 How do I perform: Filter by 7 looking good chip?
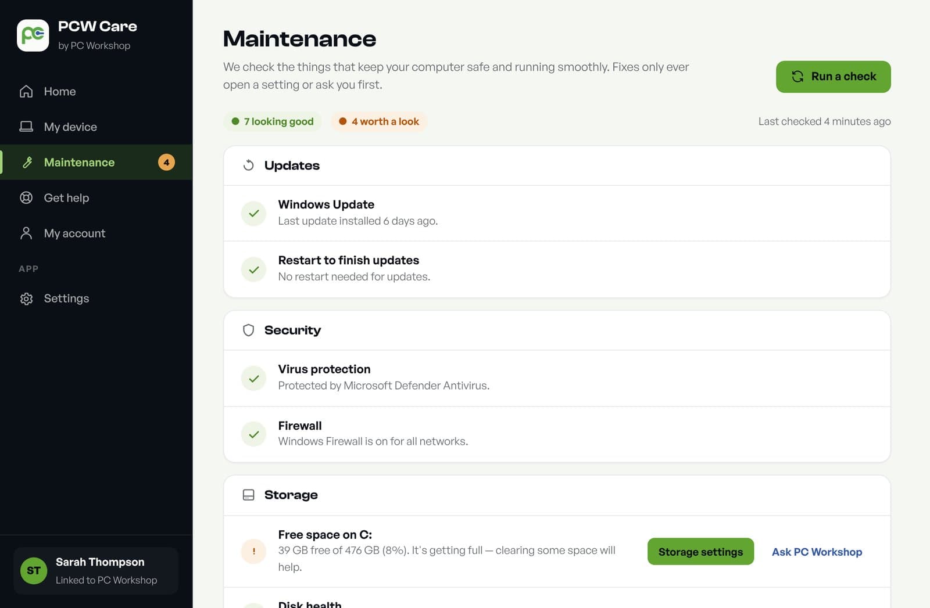click(273, 121)
